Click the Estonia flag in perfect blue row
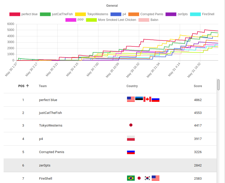 coord(139,99)
